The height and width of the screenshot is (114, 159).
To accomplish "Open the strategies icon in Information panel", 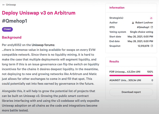I will pos(151,18).
